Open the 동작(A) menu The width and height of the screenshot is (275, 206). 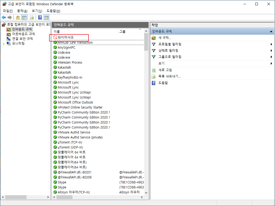(22, 11)
